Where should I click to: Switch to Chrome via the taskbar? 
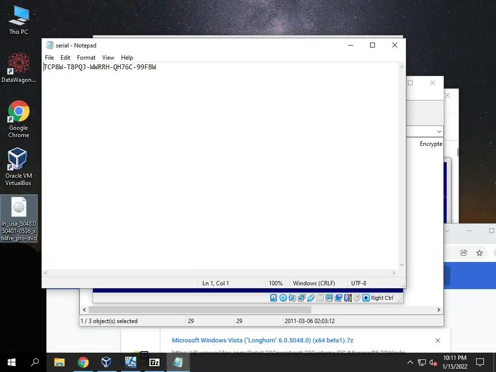tap(83, 362)
